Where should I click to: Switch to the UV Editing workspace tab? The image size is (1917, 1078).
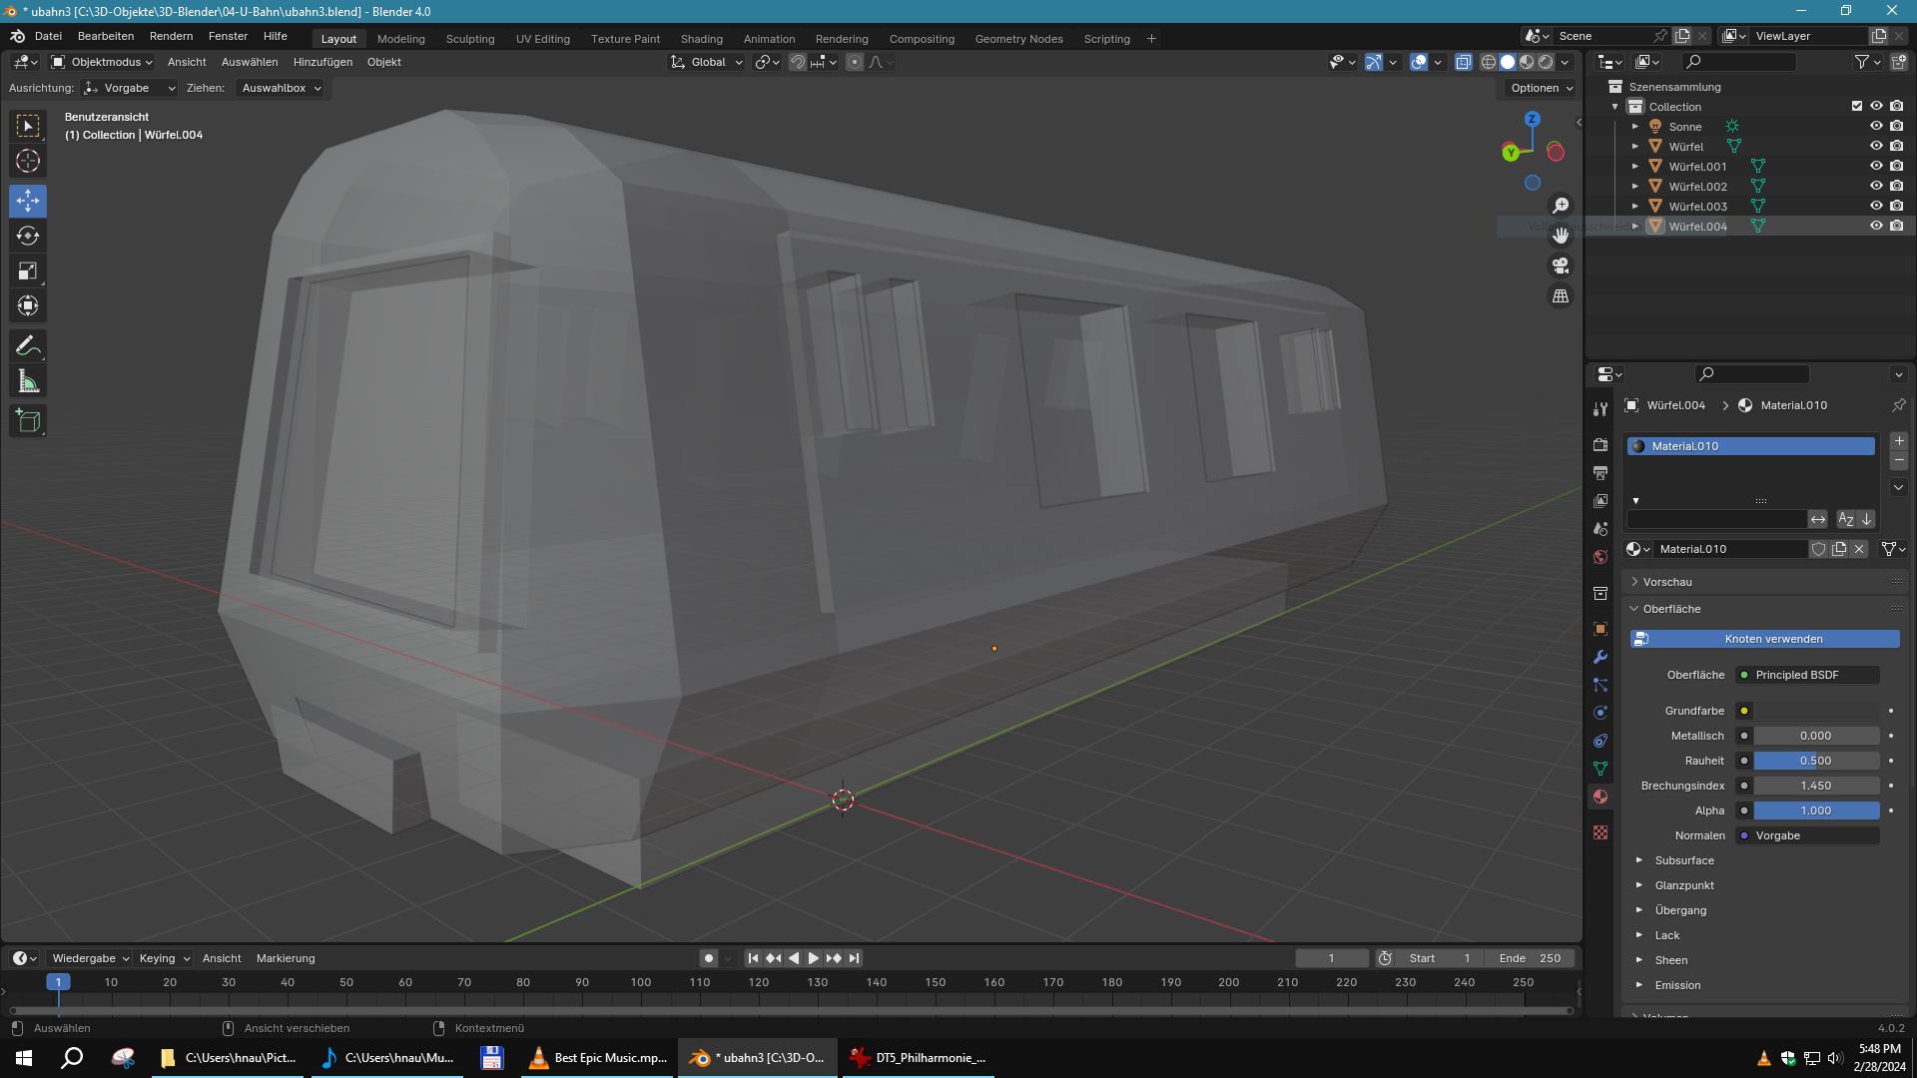tap(543, 39)
